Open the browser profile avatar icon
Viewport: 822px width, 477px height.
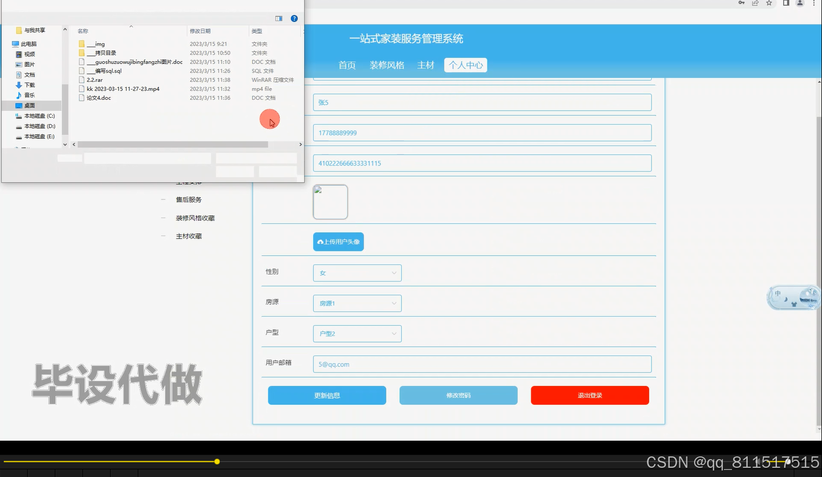pos(799,4)
